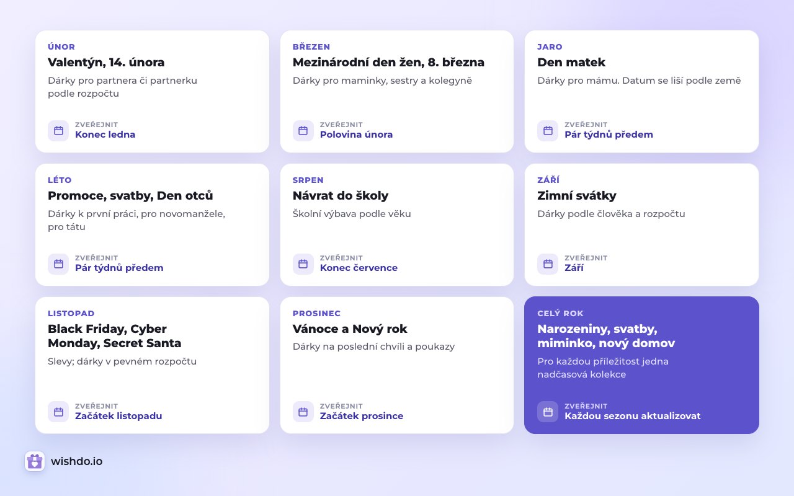Image resolution: width=794 pixels, height=496 pixels.
Task: Click the calendar icon in the Zimní svátky card
Action: pos(548,264)
